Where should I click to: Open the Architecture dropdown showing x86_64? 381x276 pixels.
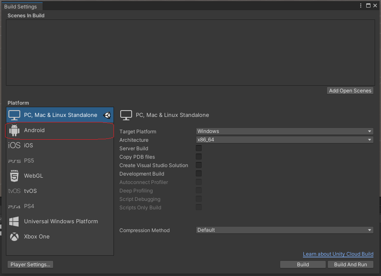tap(284, 140)
